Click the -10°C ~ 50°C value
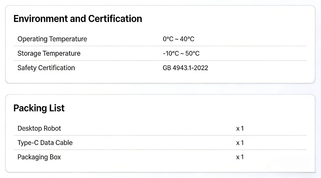 point(181,53)
